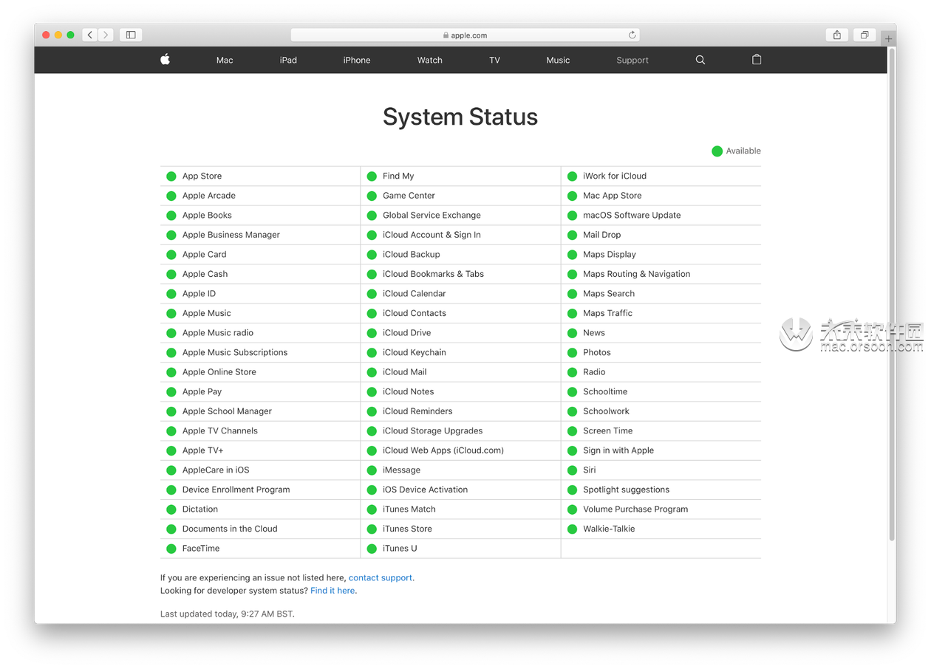Click green status dot beside Siri
Image resolution: width=931 pixels, height=669 pixels.
[x=572, y=470]
